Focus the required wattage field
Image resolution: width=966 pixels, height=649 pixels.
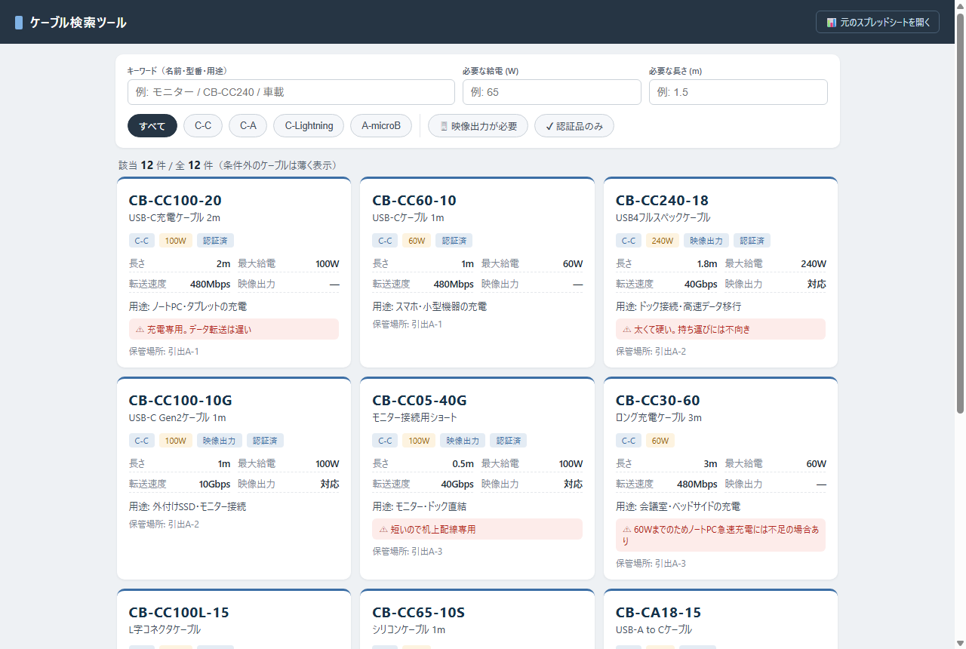[552, 92]
